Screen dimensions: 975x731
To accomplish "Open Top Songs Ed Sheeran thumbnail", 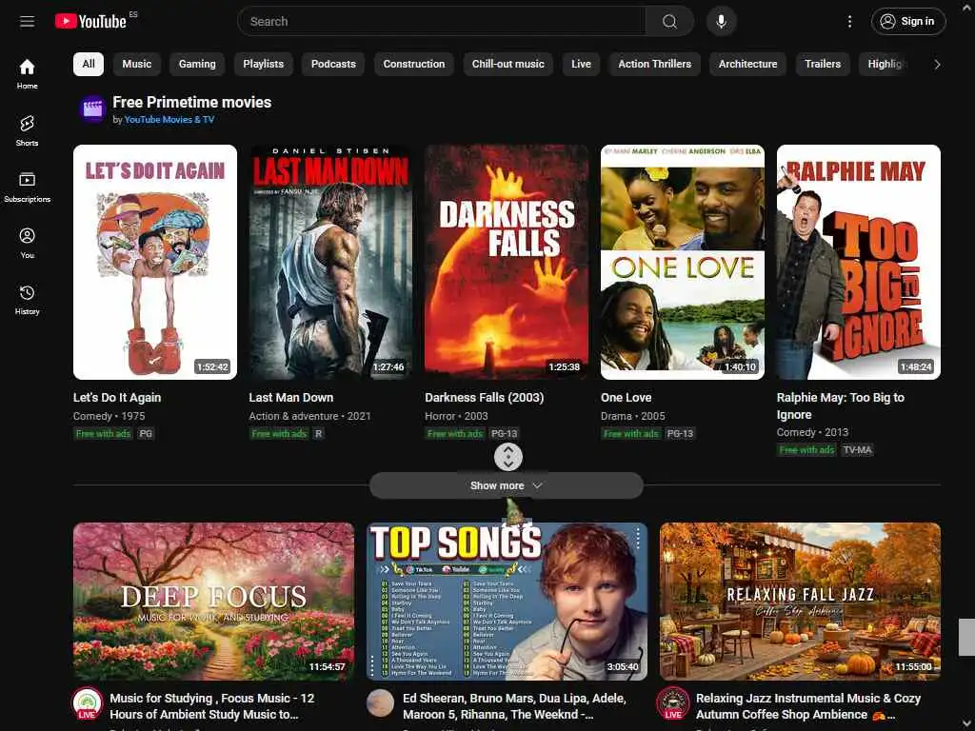I will tap(507, 602).
